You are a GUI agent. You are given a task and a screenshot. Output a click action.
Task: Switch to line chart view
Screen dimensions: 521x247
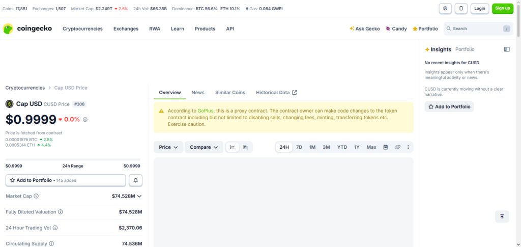point(232,147)
